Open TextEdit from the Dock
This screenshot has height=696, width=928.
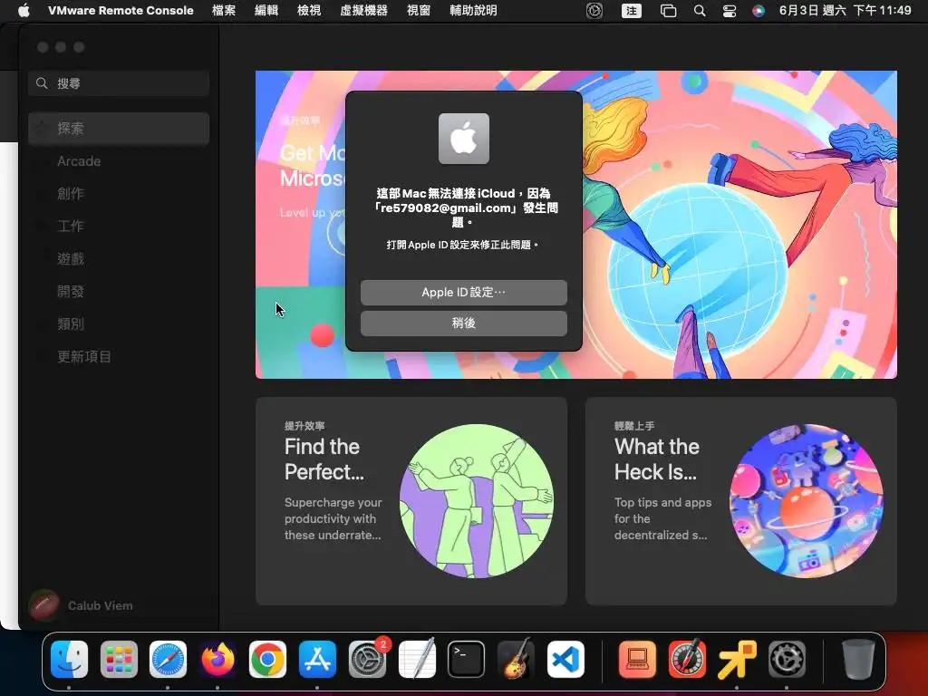click(x=417, y=660)
